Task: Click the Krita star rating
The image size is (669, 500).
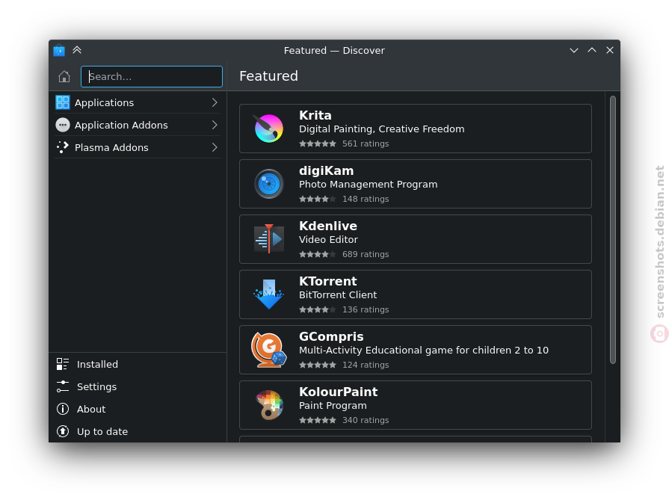Action: [318, 143]
